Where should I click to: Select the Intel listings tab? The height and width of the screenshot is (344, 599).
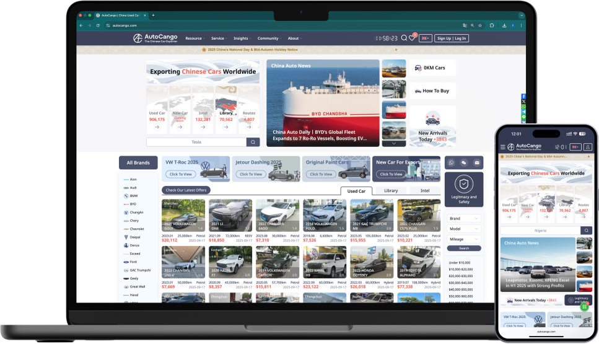pyautogui.click(x=425, y=191)
